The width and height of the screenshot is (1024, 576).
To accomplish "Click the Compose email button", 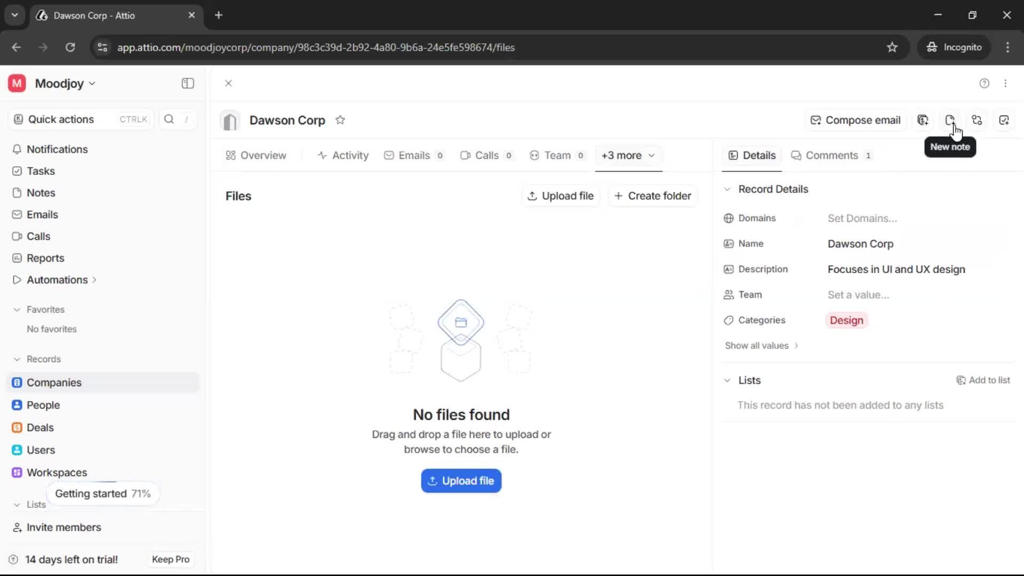I will pyautogui.click(x=855, y=120).
